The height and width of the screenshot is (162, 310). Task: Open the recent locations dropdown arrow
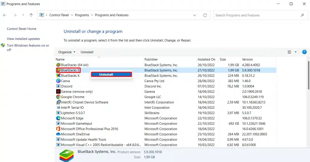[23, 15]
